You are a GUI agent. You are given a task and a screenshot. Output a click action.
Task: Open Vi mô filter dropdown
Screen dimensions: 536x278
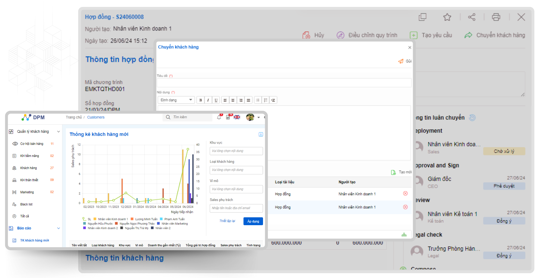236,189
